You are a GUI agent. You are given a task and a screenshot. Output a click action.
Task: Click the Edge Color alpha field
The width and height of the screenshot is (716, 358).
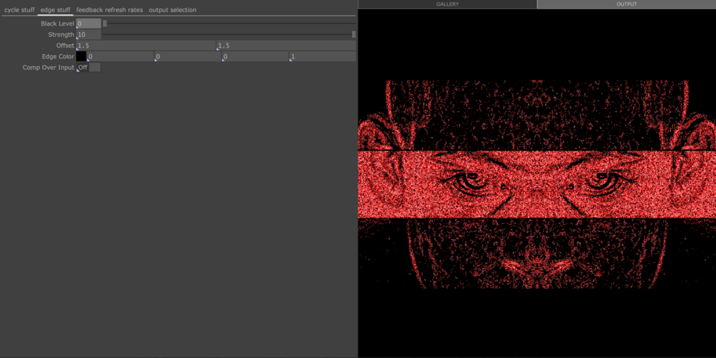[x=323, y=56]
